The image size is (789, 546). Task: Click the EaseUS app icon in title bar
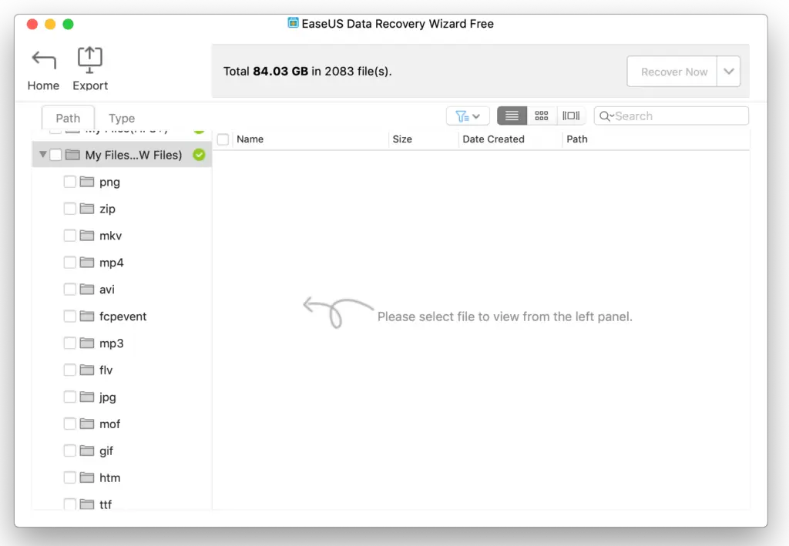pyautogui.click(x=293, y=22)
